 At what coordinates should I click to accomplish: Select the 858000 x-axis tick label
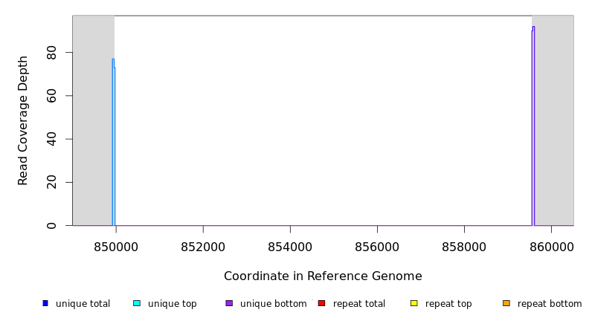[x=464, y=246]
